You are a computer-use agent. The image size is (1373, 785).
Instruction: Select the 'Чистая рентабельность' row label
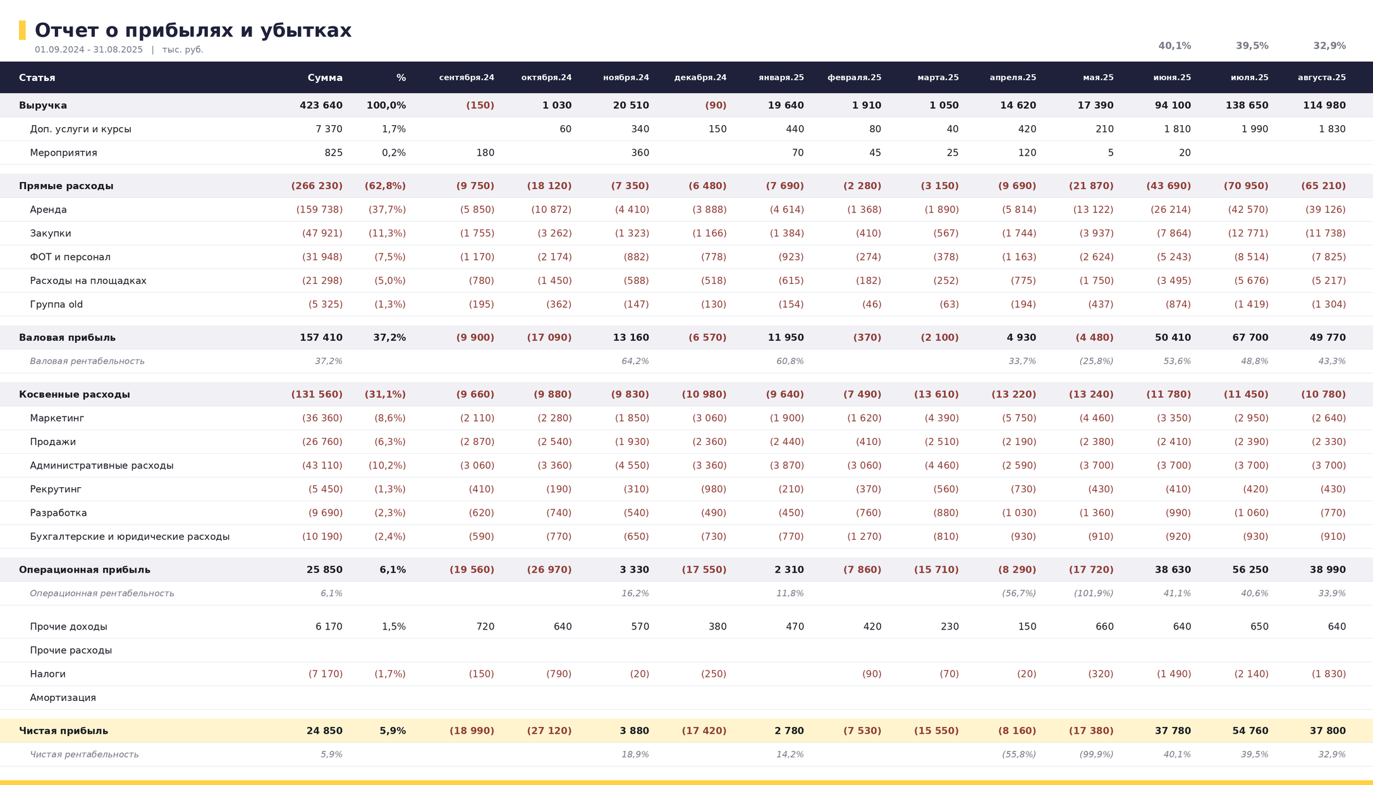(x=84, y=755)
